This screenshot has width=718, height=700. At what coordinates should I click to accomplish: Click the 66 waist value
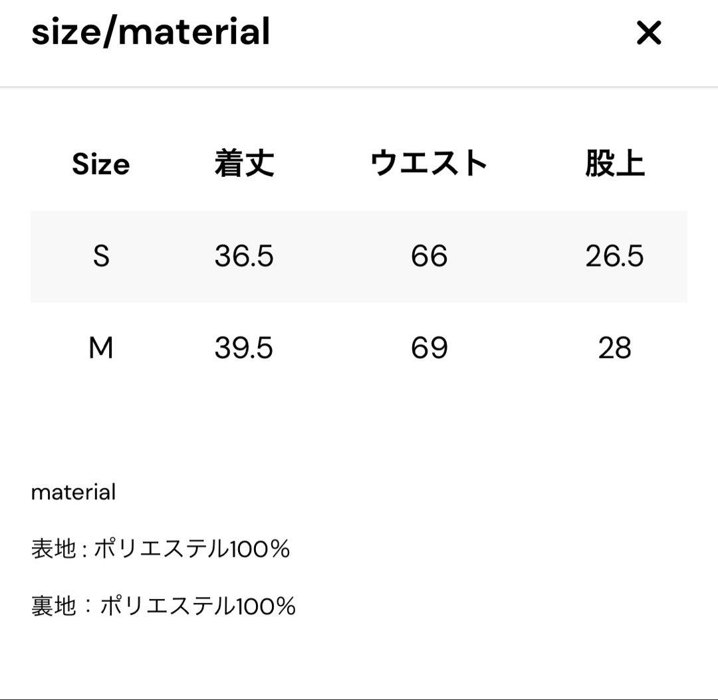(429, 257)
